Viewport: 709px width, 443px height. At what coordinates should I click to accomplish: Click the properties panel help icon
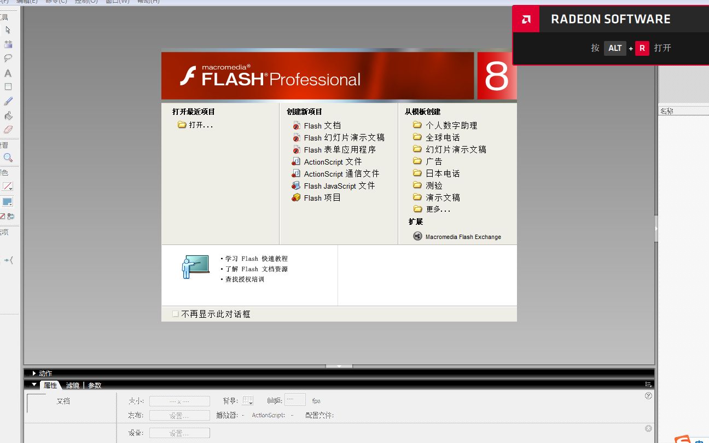648,395
